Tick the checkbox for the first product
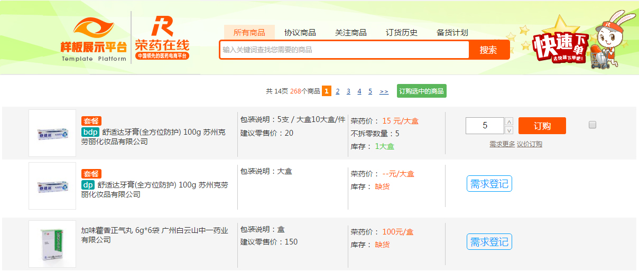This screenshot has height=272, width=639. [592, 125]
